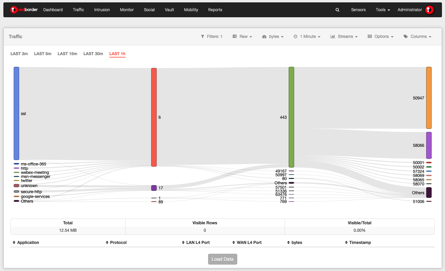
Task: Click the unknown application node
Action: [x=16, y=186]
